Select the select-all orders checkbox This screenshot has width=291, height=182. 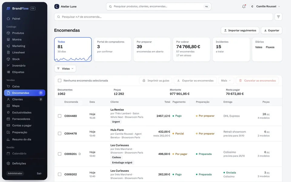pyautogui.click(x=60, y=81)
